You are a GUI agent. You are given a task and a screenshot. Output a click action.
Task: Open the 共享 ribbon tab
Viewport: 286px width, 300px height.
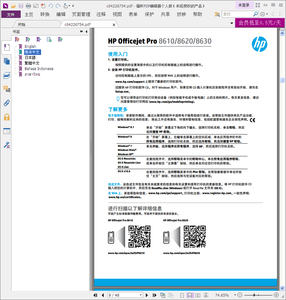pos(166,14)
